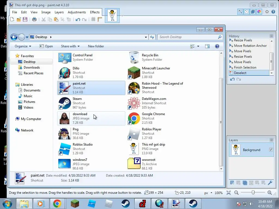Open the Adjustments menu
Screen dimensions: 279x209
pyautogui.click(x=77, y=12)
